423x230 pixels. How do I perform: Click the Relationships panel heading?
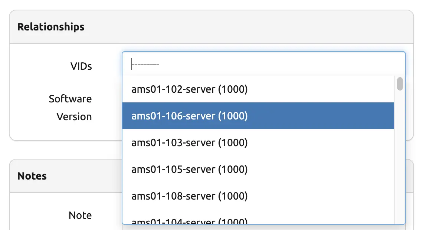coord(51,27)
